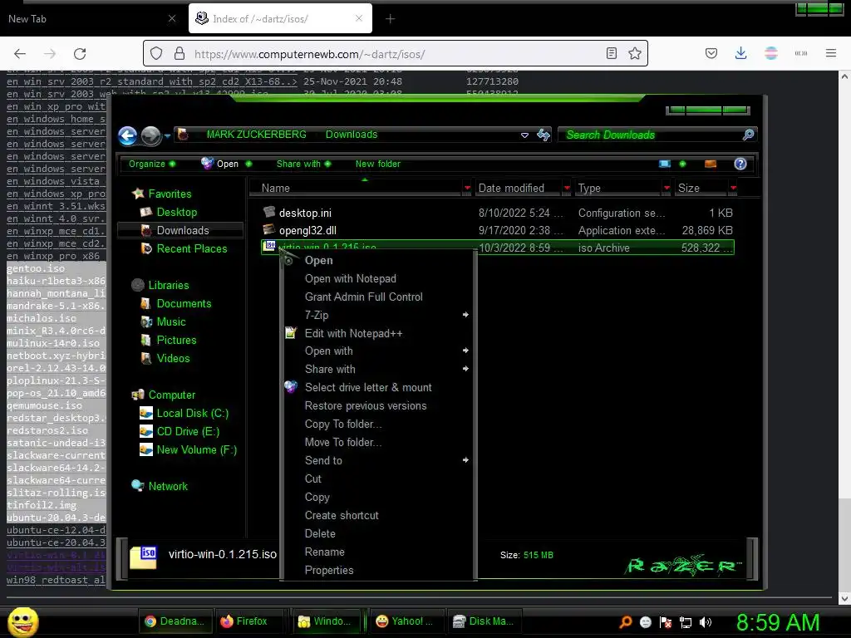This screenshot has width=851, height=638.
Task: Click the 8:59 AM taskbar clock
Action: 778,623
